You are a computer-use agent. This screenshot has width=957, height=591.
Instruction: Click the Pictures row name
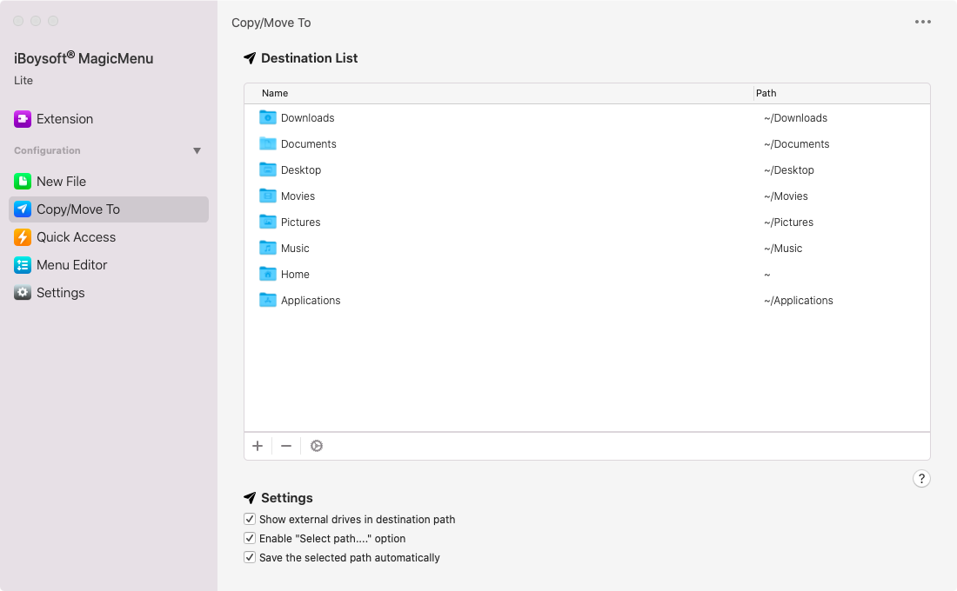tap(300, 222)
